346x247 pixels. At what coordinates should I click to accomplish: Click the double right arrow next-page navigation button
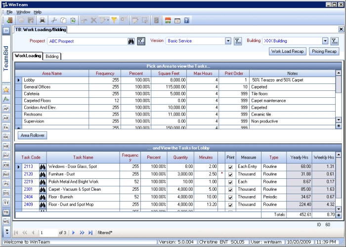[x=82, y=233]
